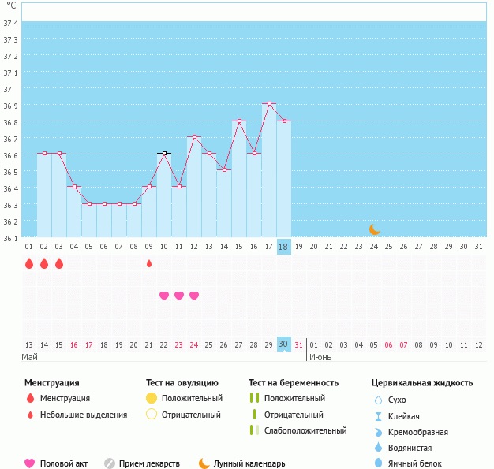The height and width of the screenshot is (469, 494).
Task: Click the Слабоположительный pregnancy test icon
Action: click(x=253, y=430)
